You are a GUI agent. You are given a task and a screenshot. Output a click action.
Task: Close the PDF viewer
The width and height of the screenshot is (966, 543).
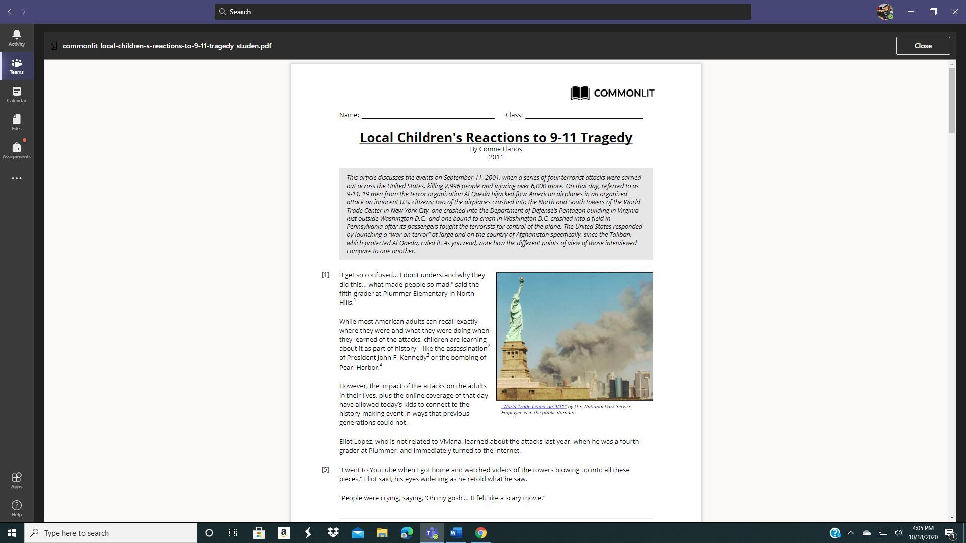click(923, 46)
